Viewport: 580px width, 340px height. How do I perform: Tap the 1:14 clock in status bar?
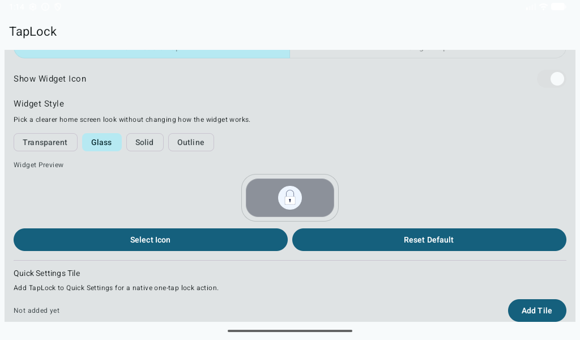coord(17,7)
